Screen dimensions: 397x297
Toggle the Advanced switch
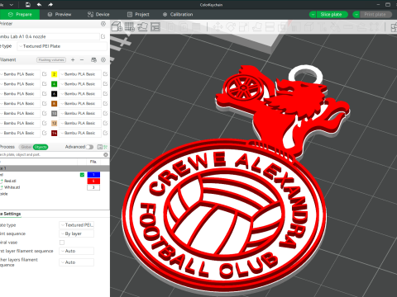(x=89, y=147)
